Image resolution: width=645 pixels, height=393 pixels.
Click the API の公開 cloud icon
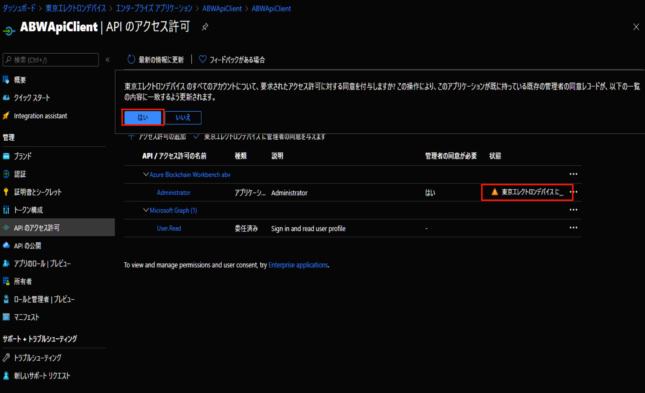pos(6,245)
